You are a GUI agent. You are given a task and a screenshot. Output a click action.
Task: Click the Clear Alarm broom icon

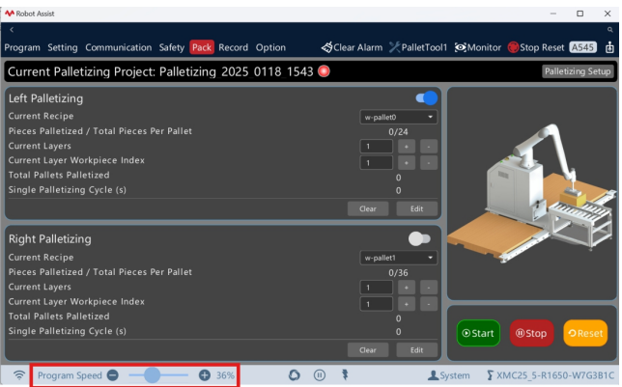coord(326,47)
